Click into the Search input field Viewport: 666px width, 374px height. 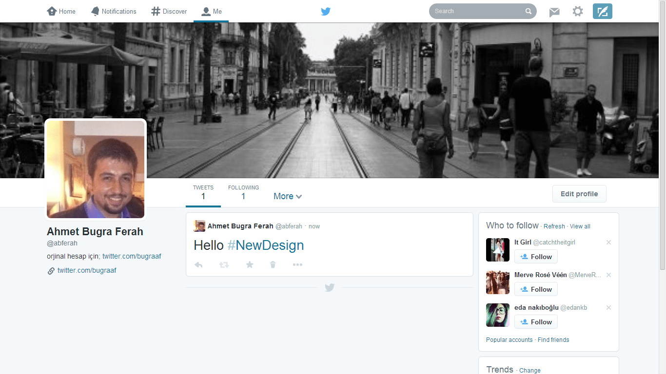point(478,11)
